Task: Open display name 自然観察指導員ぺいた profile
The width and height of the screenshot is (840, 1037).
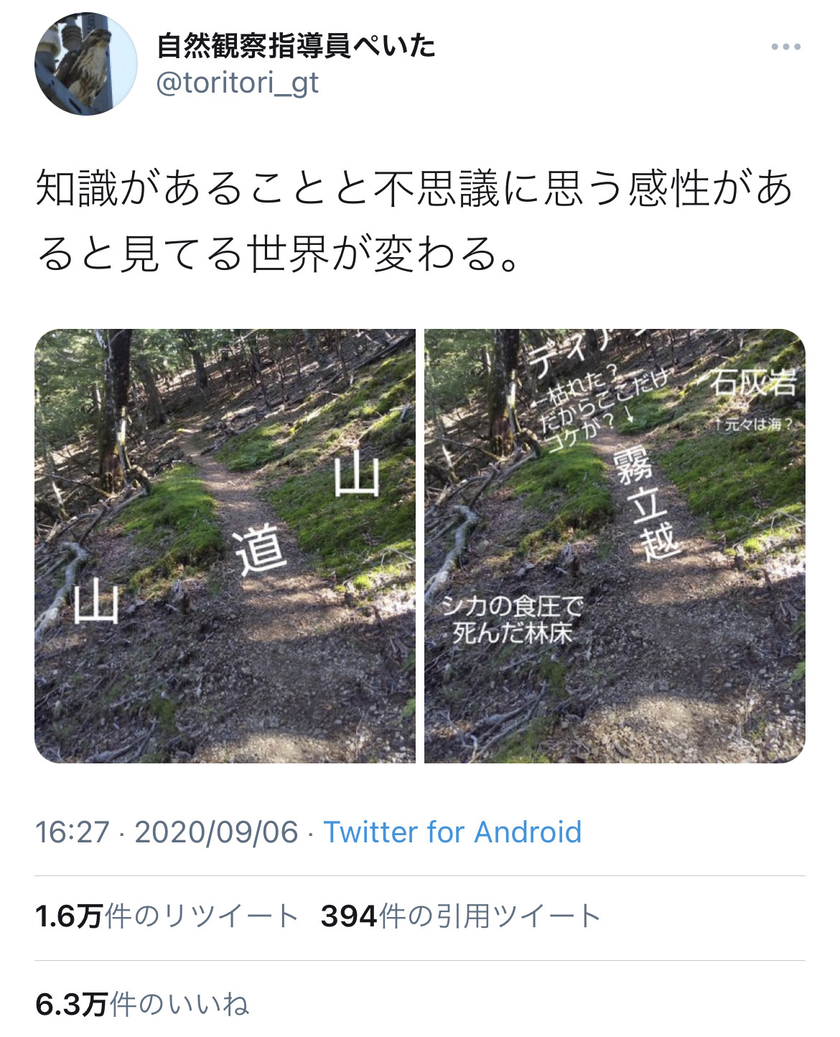Action: [296, 46]
